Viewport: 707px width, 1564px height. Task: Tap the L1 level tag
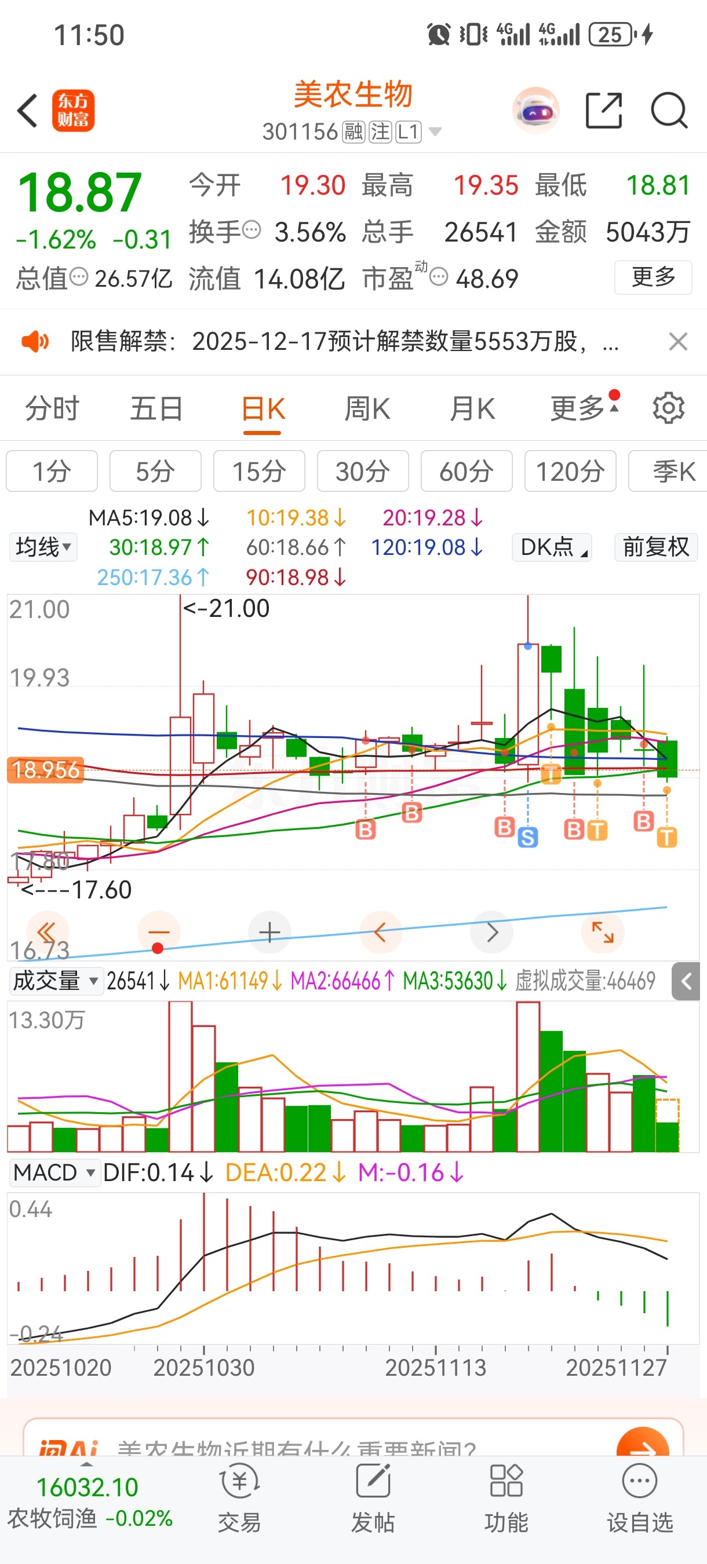click(408, 131)
